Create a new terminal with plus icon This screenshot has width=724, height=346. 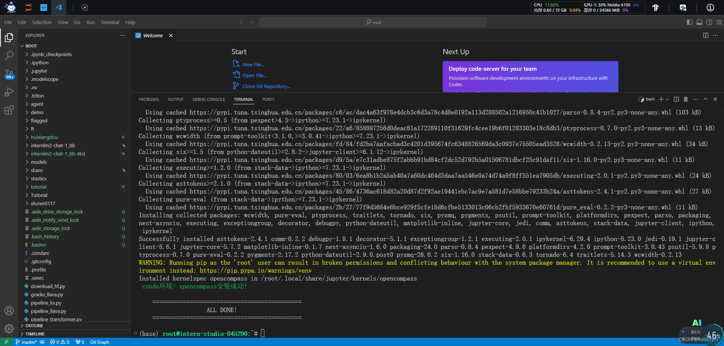(661, 99)
